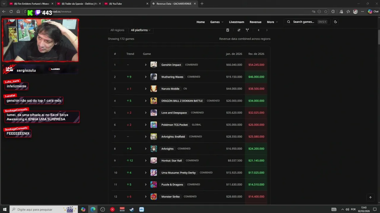Expand Wuthering Waves row chevron
380x213 pixels.
point(146,77)
